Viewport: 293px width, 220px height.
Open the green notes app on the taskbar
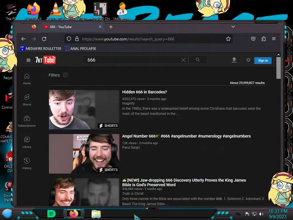pos(51,214)
